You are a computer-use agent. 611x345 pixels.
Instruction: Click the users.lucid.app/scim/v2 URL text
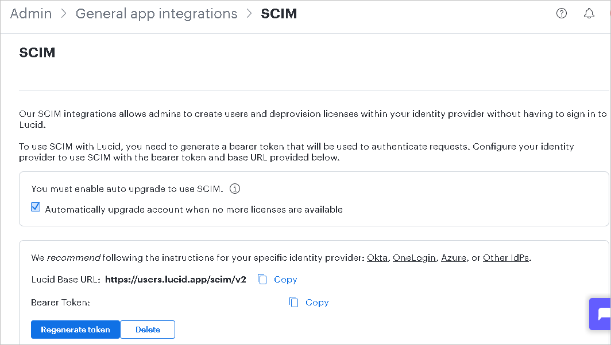pos(176,280)
